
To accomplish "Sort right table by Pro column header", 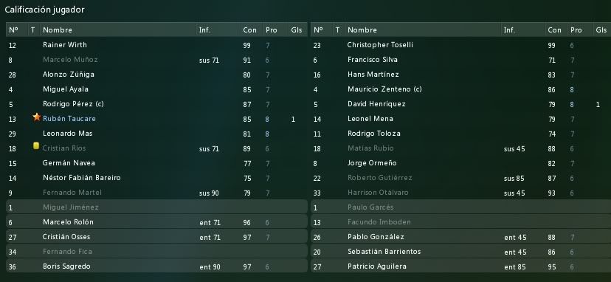I will tap(576, 30).
